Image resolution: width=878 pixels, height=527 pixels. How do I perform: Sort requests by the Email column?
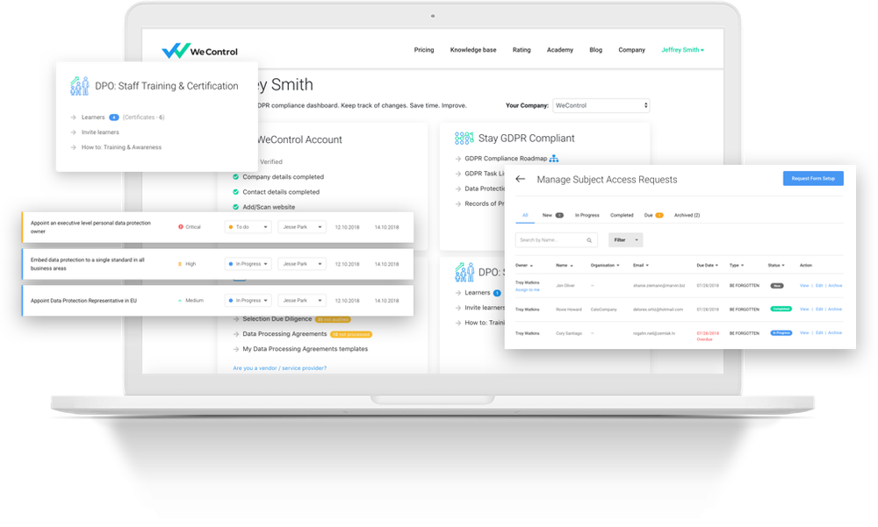pos(641,265)
